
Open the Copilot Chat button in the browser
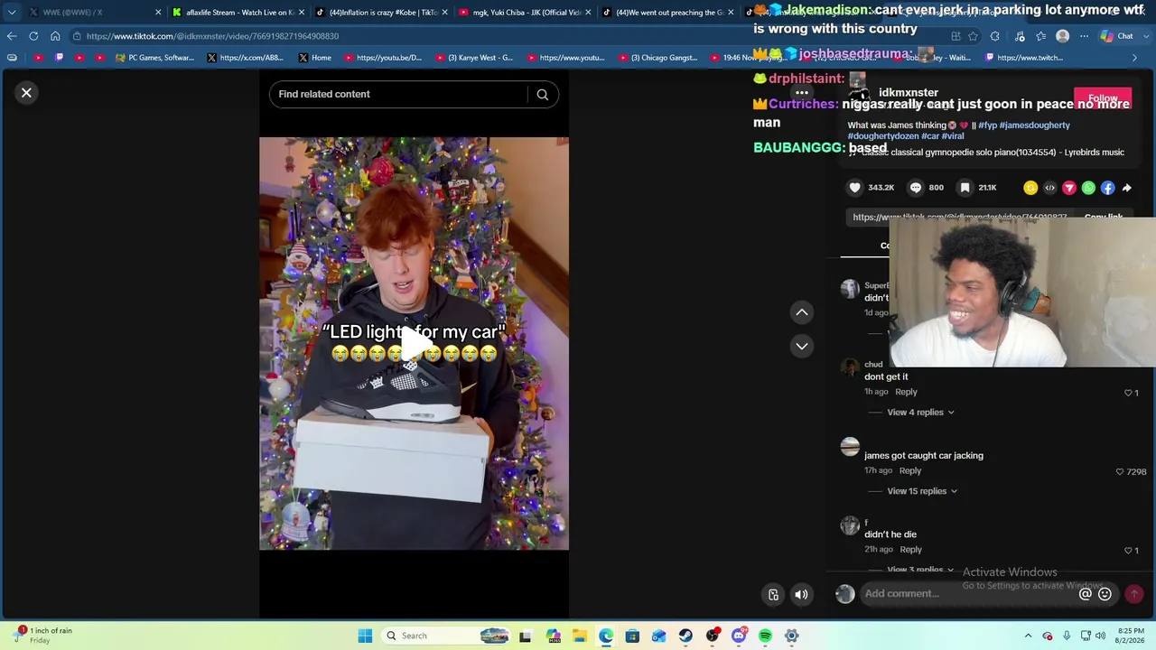click(x=1116, y=36)
